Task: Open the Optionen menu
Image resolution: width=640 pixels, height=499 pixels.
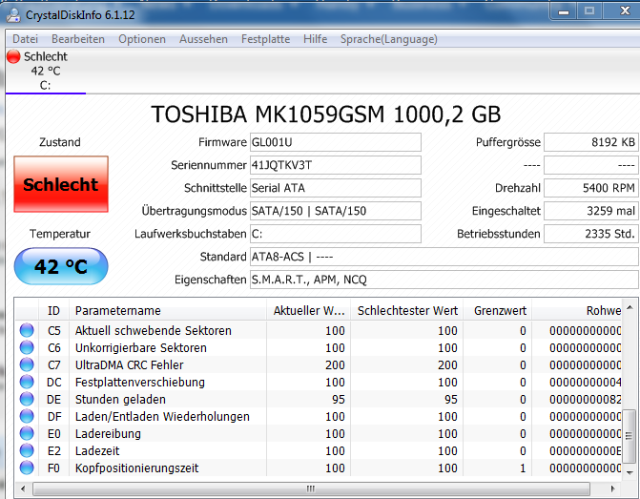Action: [x=142, y=39]
